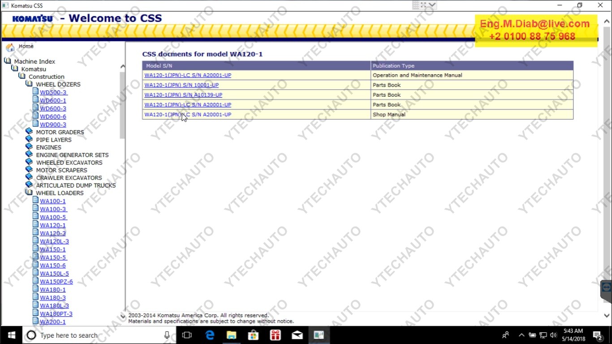Viewport: 612px width, 344px height.
Task: Open the WA180-3 model link
Action: click(53, 298)
